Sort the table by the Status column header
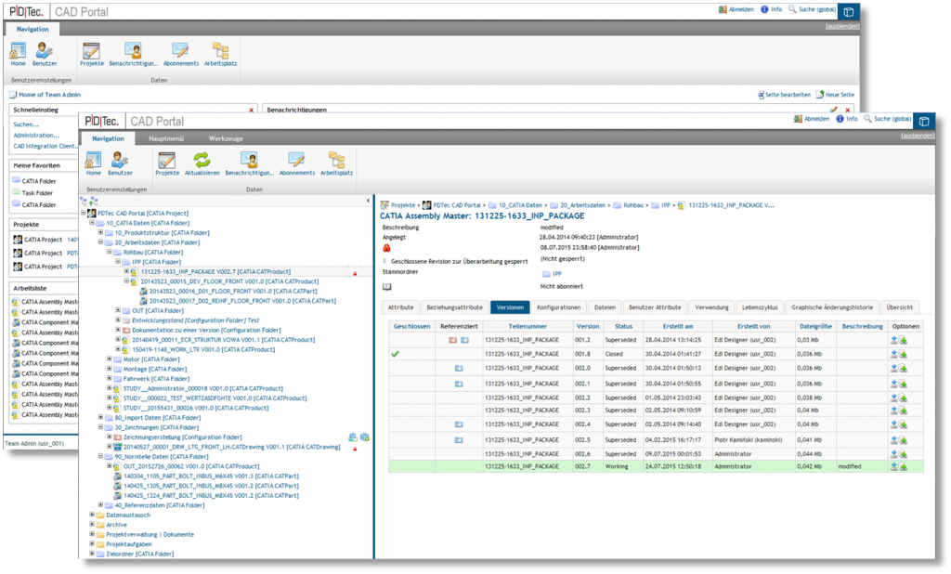 tap(624, 326)
